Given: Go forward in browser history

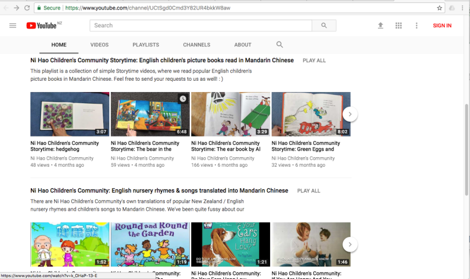Looking at the screenshot, I should click(x=17, y=8).
